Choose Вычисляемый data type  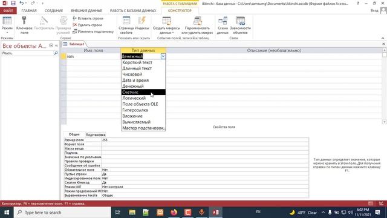coord(143,122)
